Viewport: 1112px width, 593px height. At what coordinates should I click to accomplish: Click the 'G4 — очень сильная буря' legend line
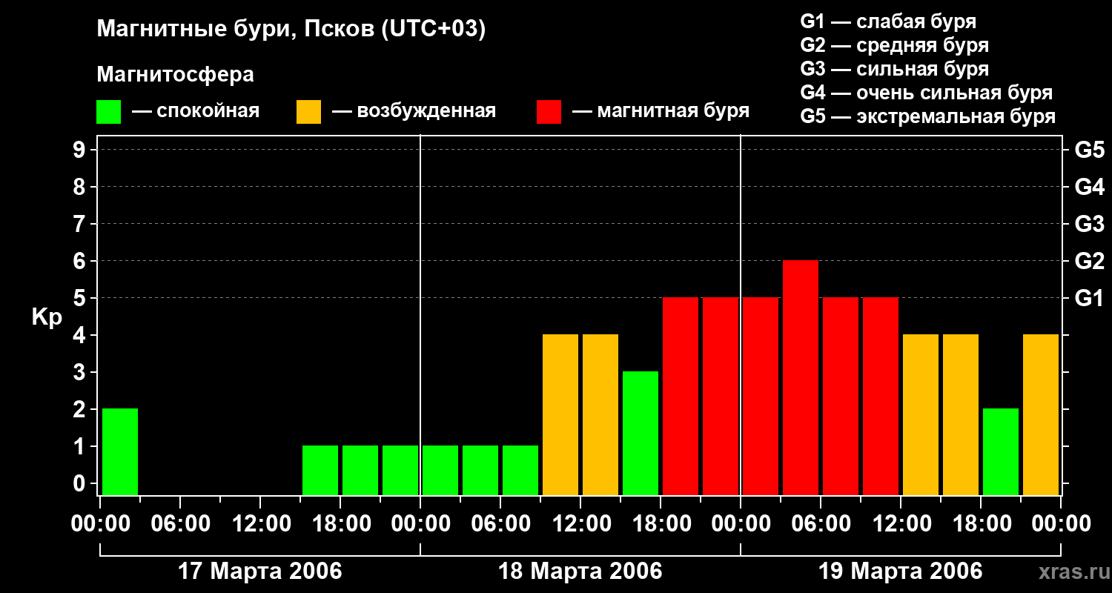tap(926, 93)
